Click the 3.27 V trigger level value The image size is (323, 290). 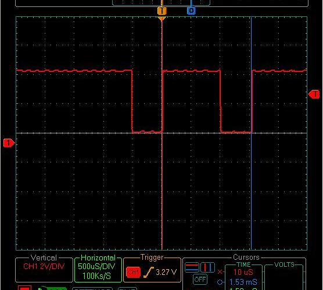pyautogui.click(x=166, y=273)
